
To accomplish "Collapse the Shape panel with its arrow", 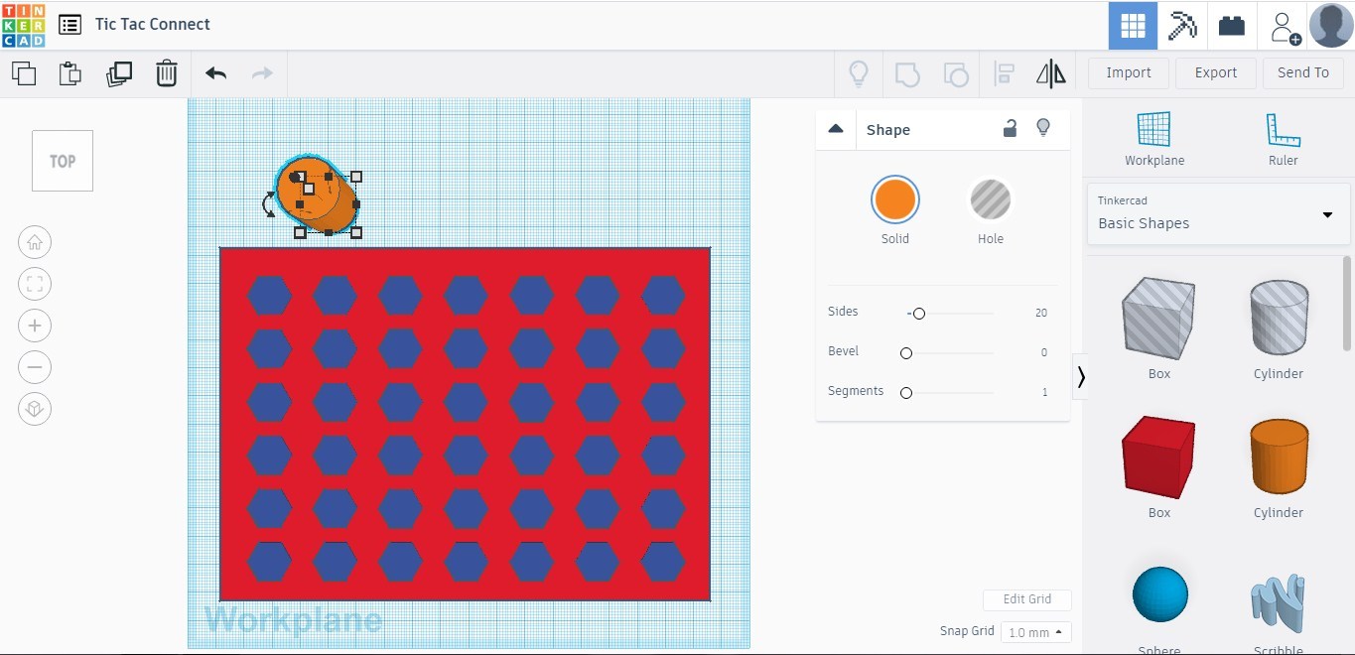I will (x=836, y=128).
